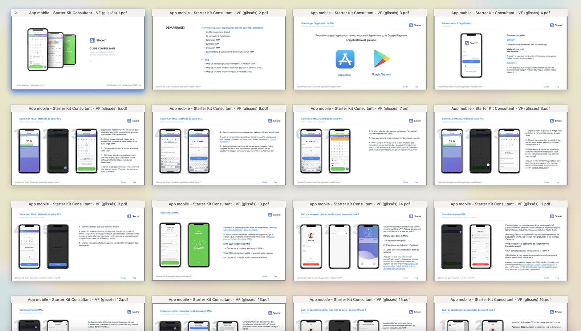
Task: Click the 'Guide' footer link in 9.pdf
Action: pyautogui.click(x=123, y=278)
